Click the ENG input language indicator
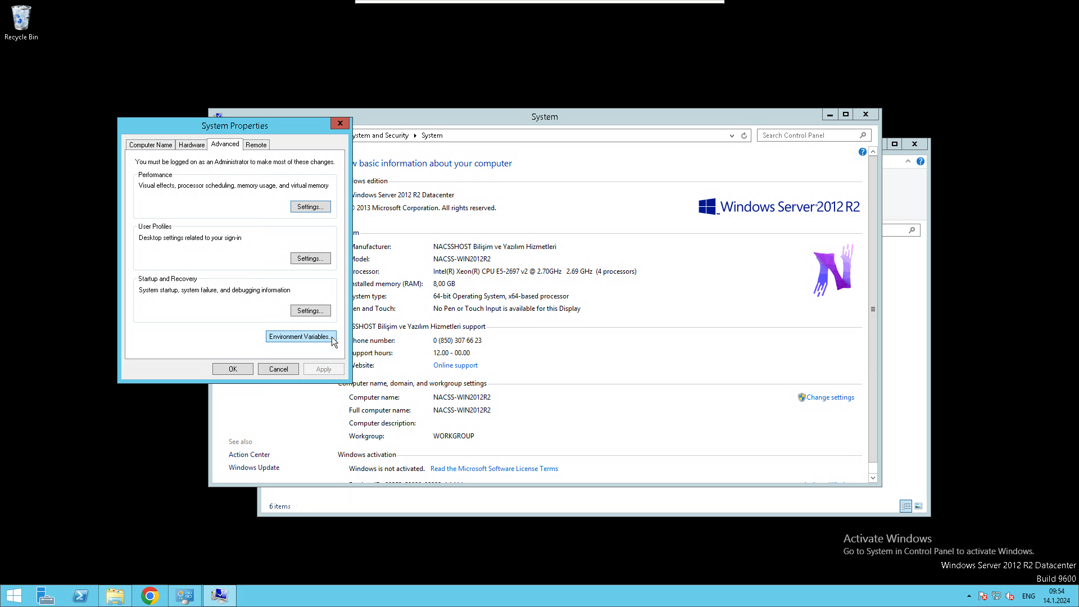The height and width of the screenshot is (607, 1079). 1028,596
